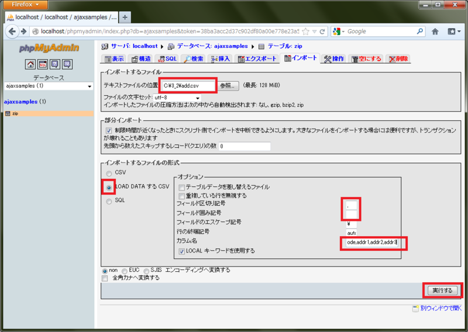Click the browser back arrow
Screen dimensions: 468x332
(12, 32)
